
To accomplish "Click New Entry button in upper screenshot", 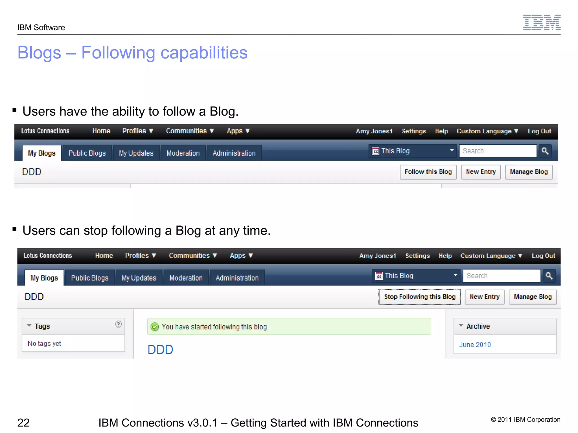I will pos(481,172).
